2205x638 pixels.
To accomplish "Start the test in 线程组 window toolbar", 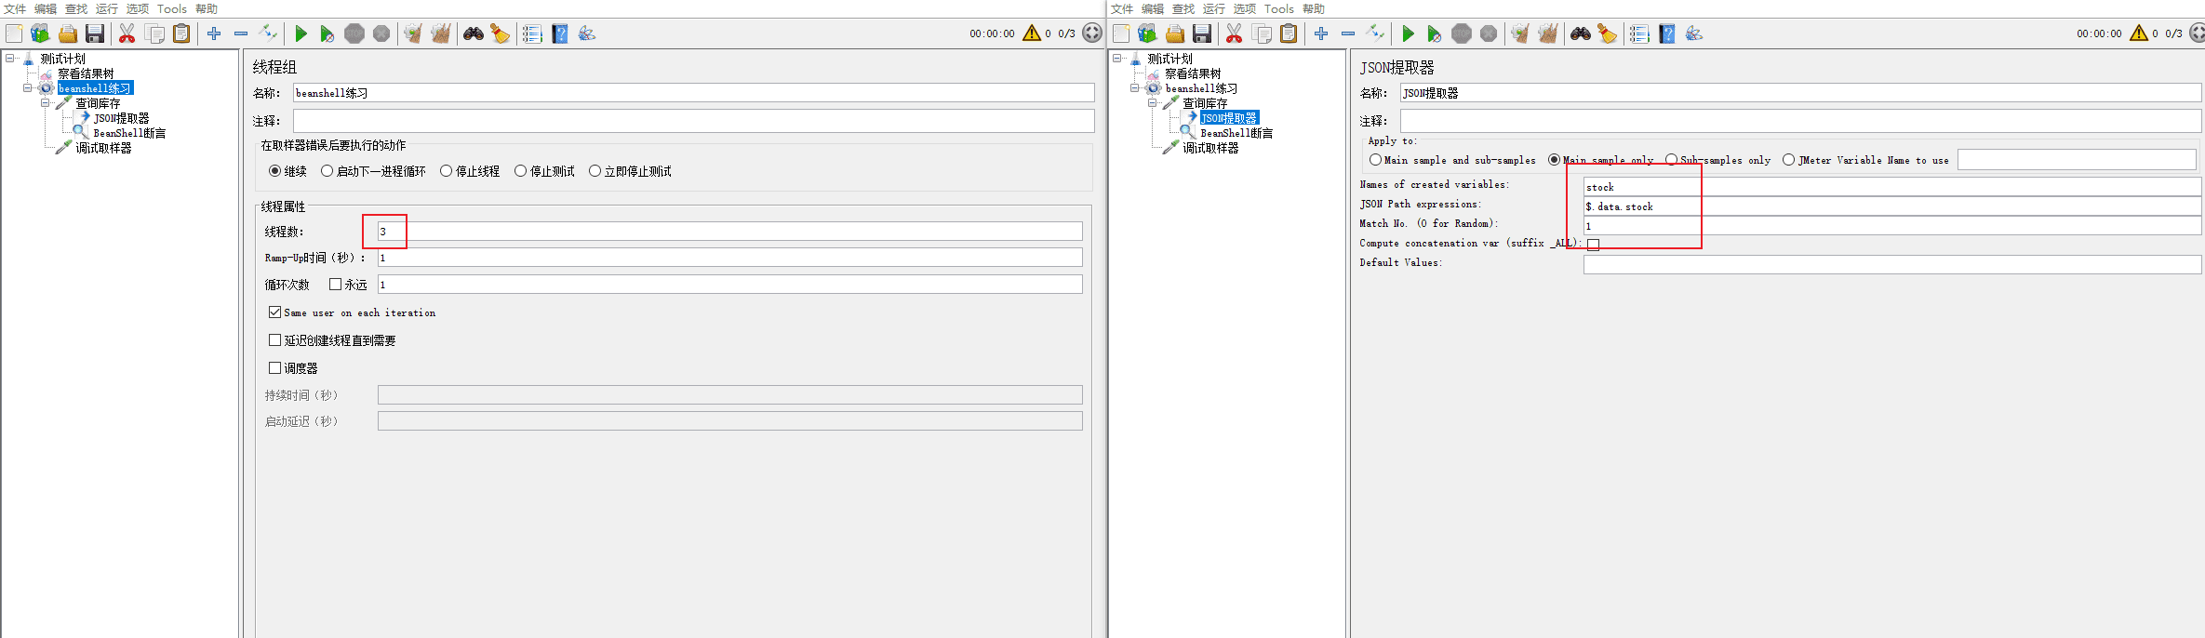I will pos(301,33).
